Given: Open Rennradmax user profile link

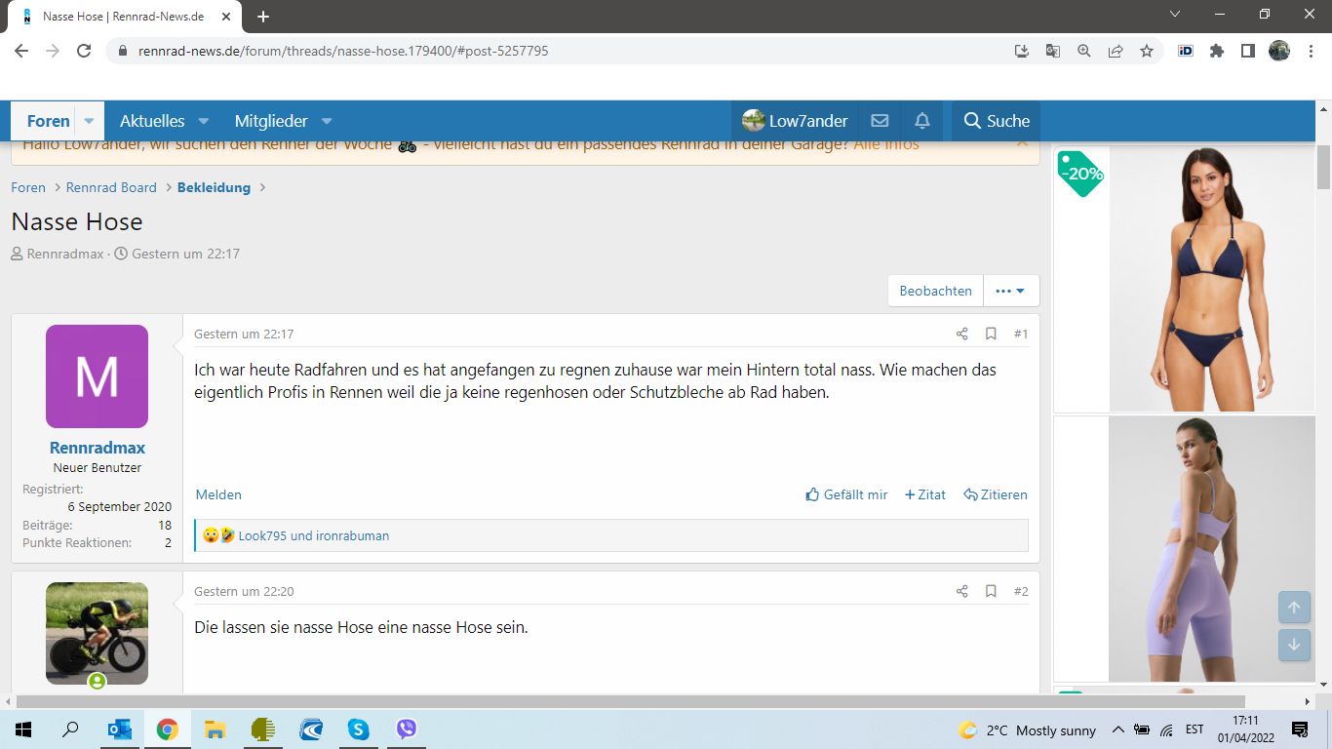Looking at the screenshot, I should click(x=97, y=448).
